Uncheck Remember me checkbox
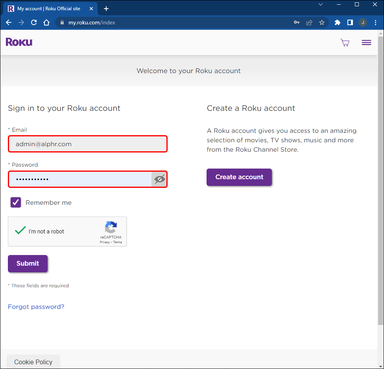384x369 pixels. pyautogui.click(x=16, y=202)
